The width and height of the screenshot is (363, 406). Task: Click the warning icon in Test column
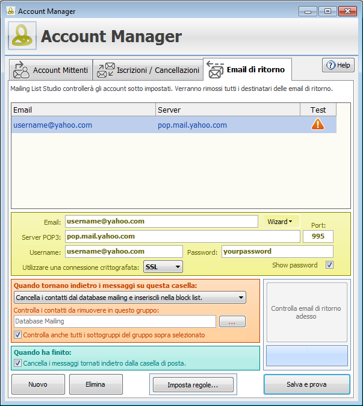point(318,125)
